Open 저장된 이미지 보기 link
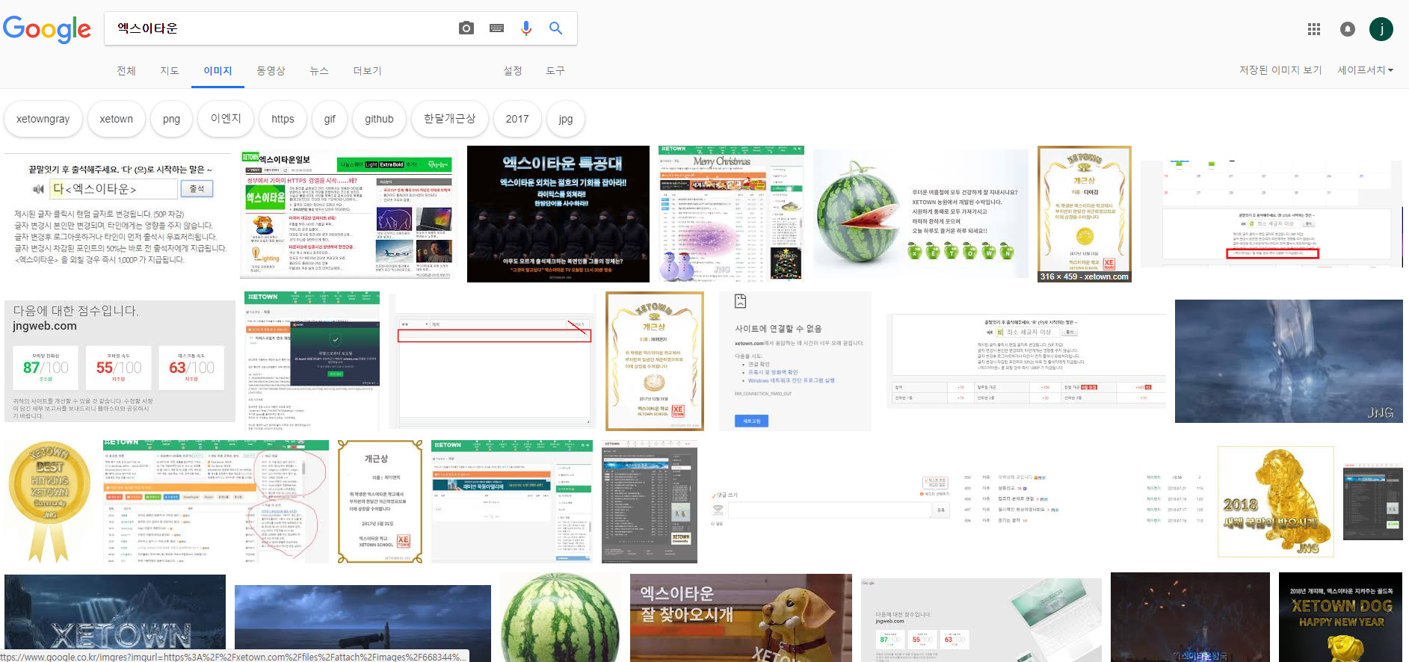 1280,70
